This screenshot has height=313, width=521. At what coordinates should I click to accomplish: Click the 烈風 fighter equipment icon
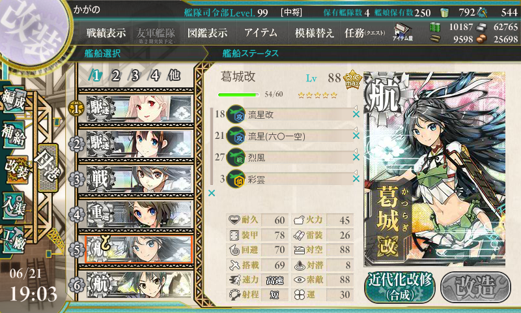pyautogui.click(x=236, y=157)
